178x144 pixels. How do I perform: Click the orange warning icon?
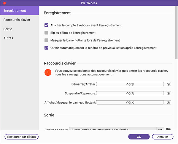(x=48, y=72)
